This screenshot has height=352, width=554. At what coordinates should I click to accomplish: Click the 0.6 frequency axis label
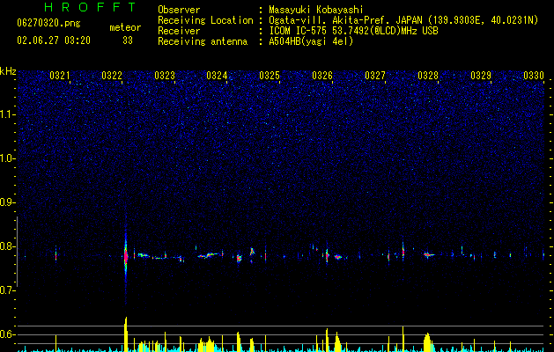point(8,334)
